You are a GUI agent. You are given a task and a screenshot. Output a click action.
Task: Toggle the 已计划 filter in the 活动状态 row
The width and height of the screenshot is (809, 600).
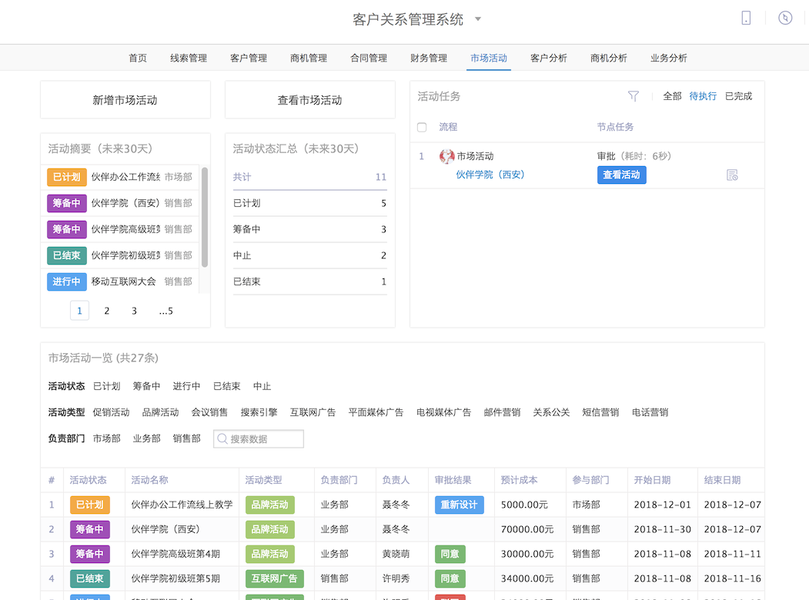(x=107, y=386)
